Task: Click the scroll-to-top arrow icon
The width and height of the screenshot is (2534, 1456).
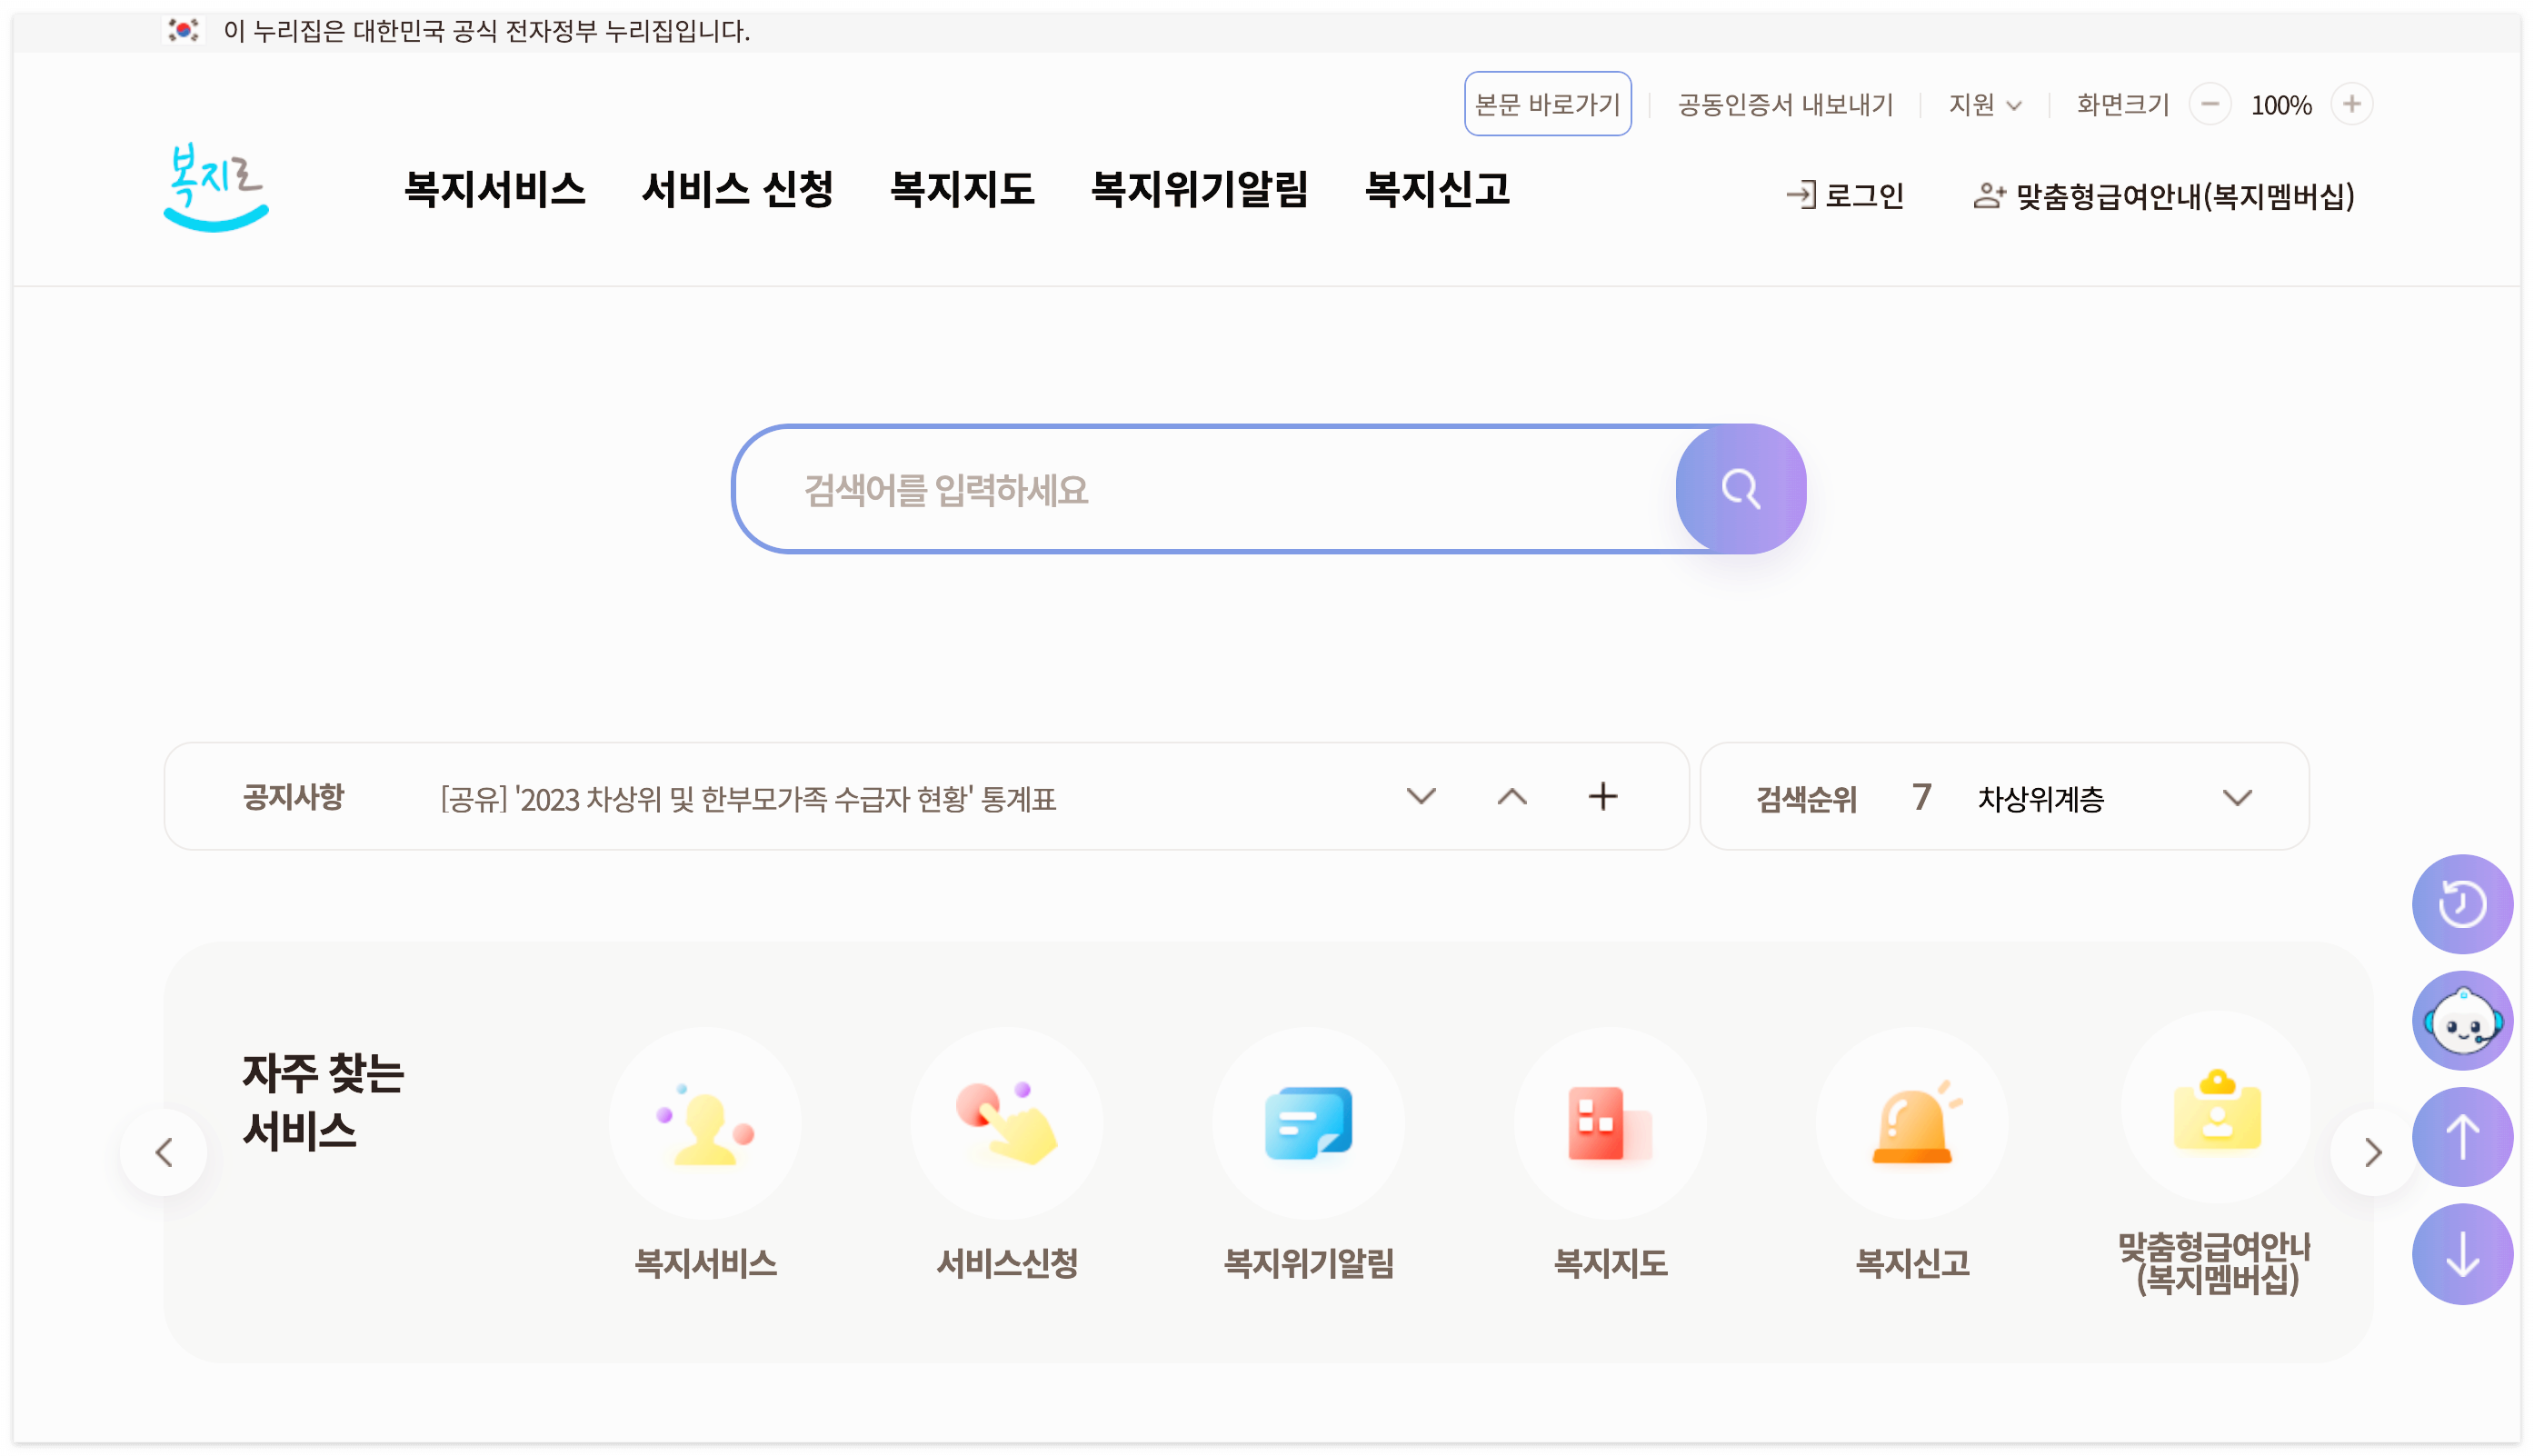Action: (x=2462, y=1137)
